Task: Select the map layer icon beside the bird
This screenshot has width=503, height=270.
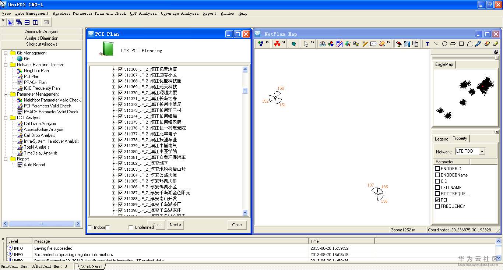Action: [407, 44]
